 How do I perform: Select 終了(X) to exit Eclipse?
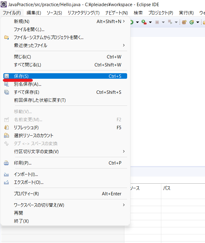pyautogui.click(x=65, y=221)
